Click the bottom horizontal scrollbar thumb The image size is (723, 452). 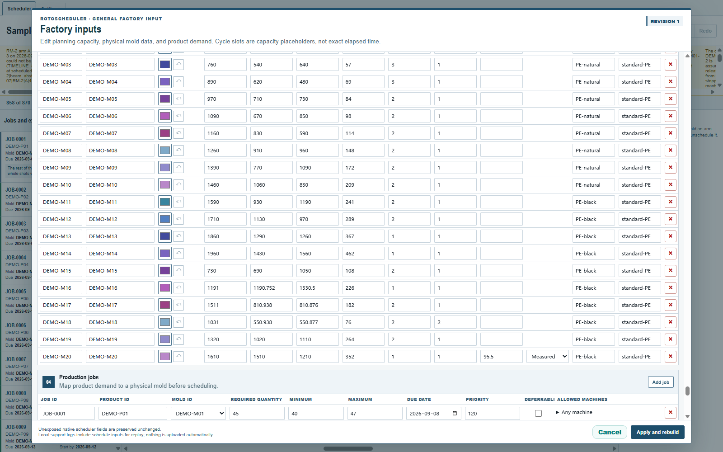[348, 449]
